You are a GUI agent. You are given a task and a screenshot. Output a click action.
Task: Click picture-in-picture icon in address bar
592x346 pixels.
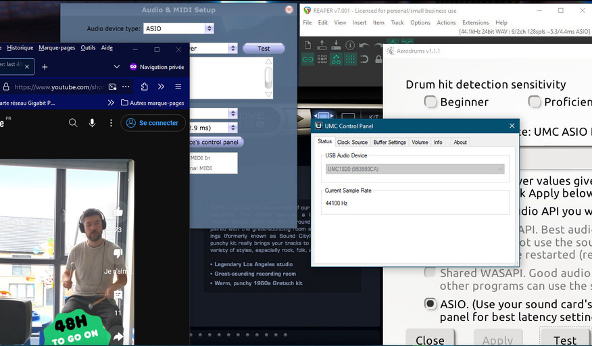point(112,87)
